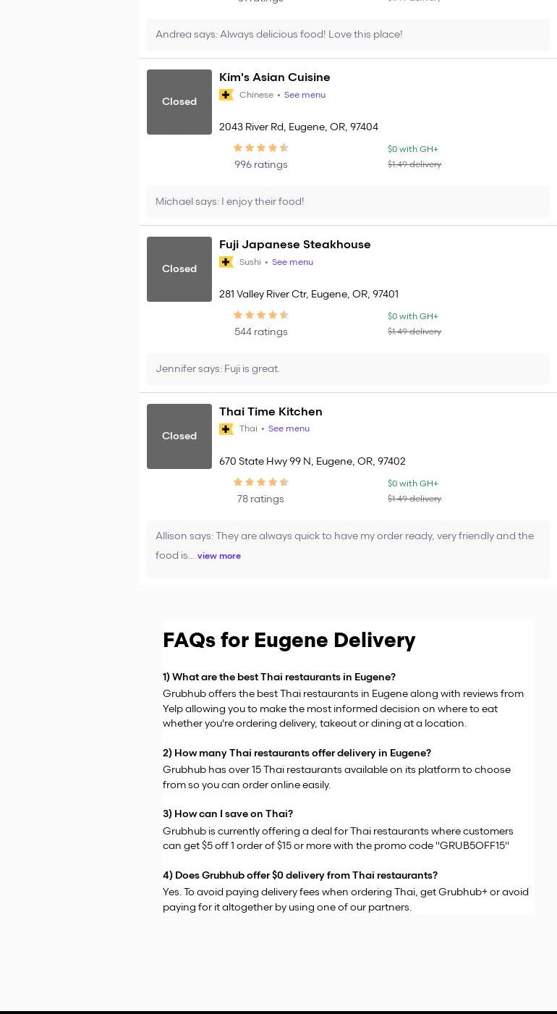The image size is (557, 1014).
Task: Click Grubhub+ badge for Thai Time Kitchen
Action: 226,429
